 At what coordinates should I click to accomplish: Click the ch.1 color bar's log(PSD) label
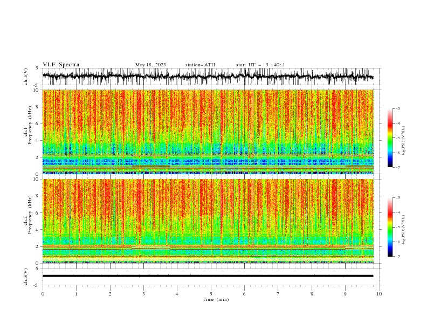404,141
